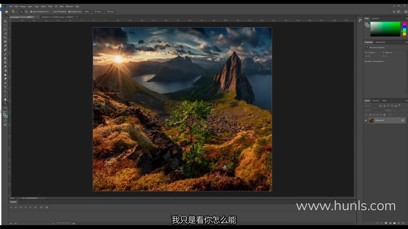
Task: Open the Filter menu
Action: point(50,6)
